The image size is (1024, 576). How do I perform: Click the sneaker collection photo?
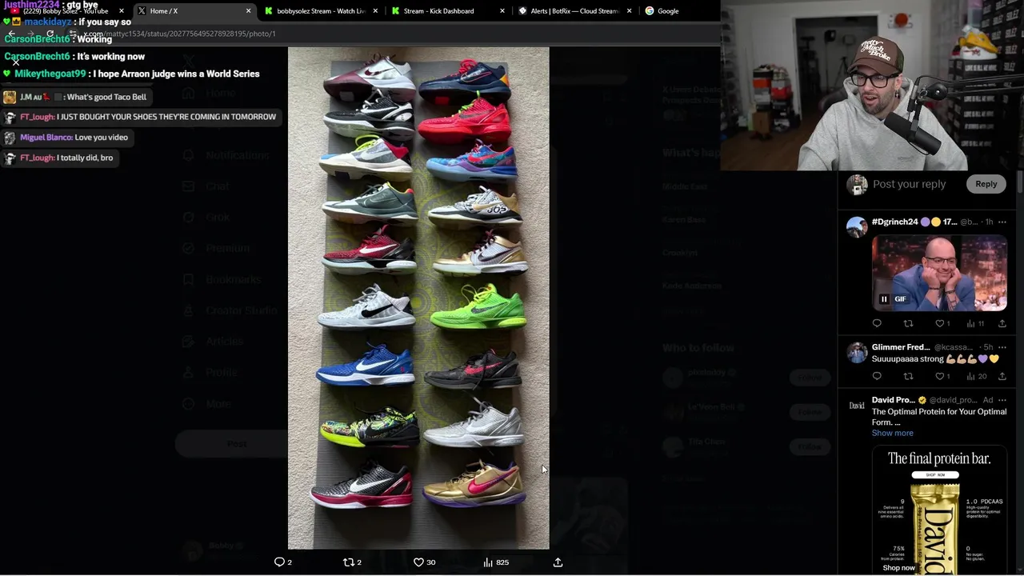418,298
